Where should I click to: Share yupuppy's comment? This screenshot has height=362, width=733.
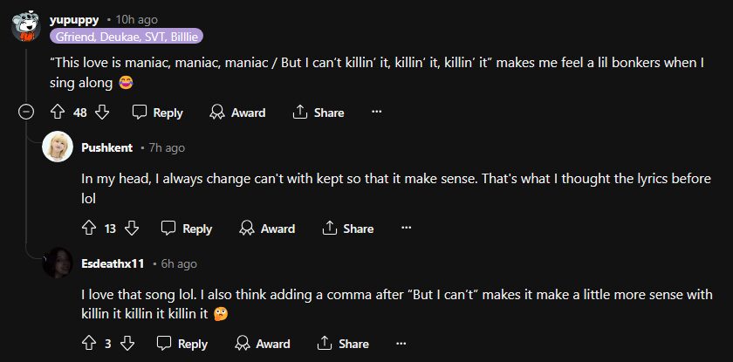(x=318, y=113)
